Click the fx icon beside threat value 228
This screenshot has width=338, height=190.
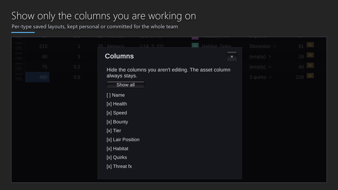click(310, 76)
